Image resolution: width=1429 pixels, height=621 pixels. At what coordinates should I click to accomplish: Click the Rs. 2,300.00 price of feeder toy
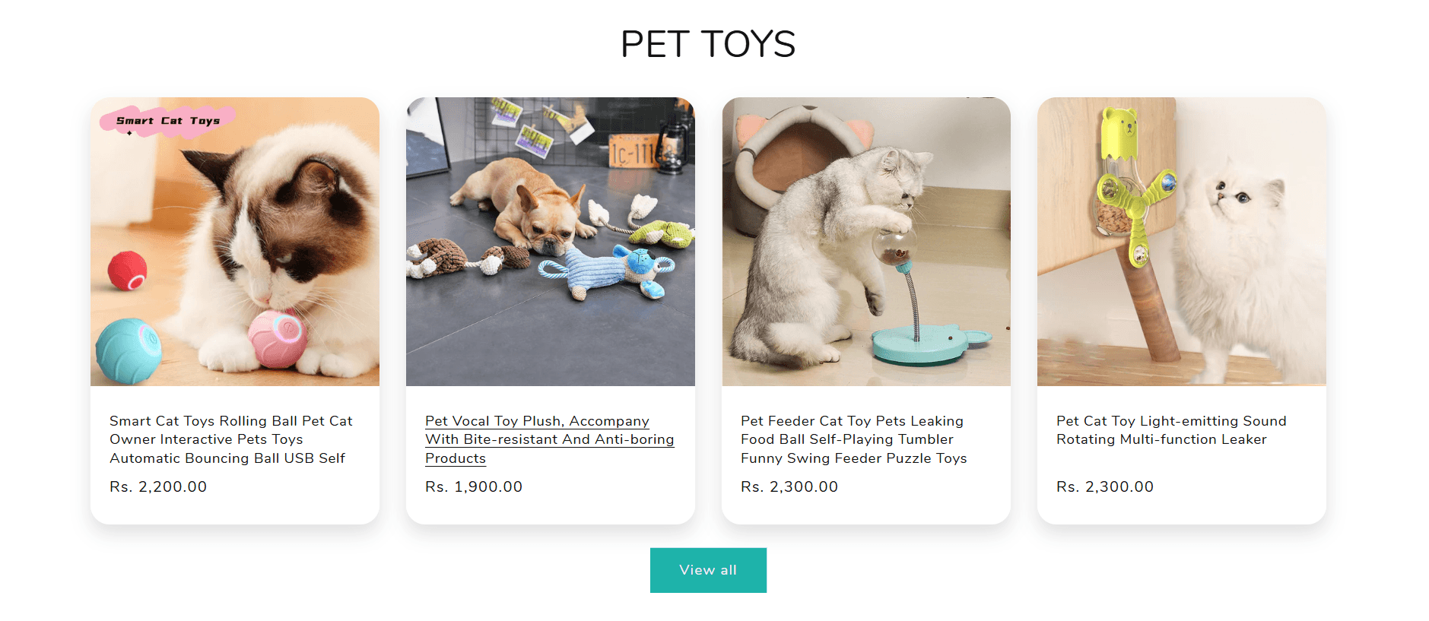(789, 486)
